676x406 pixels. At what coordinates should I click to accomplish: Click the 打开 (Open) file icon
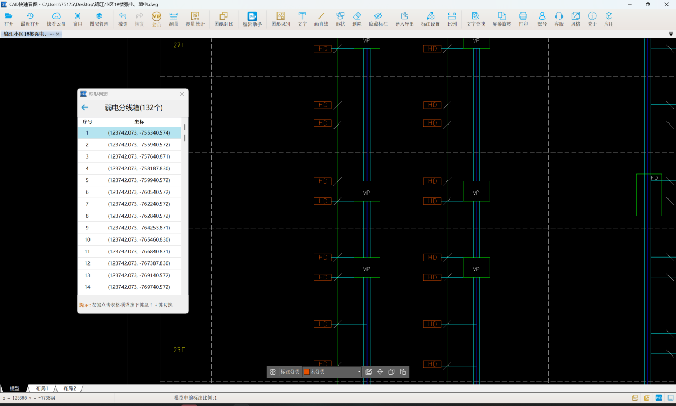point(9,19)
